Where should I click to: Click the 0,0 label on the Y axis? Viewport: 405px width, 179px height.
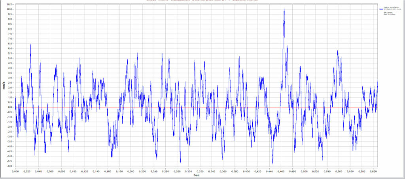[x=10, y=107]
